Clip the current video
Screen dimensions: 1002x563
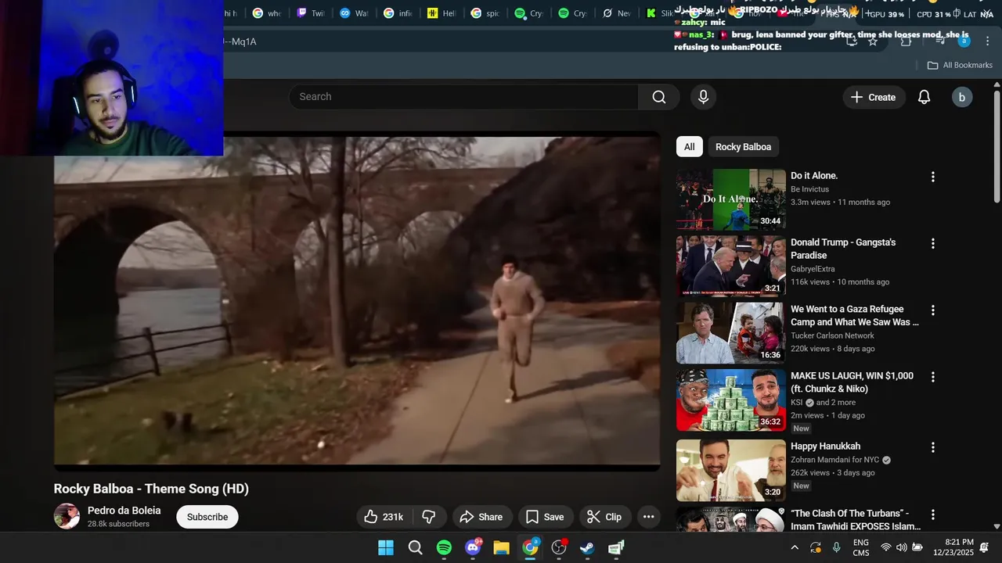605,517
